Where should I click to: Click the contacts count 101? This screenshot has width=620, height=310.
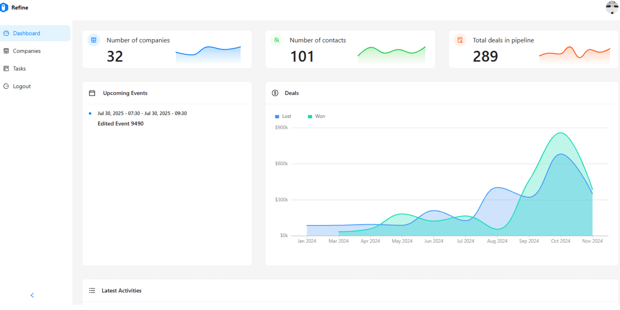(302, 56)
